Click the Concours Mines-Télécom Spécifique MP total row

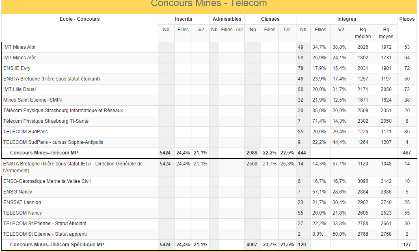pos(57,245)
